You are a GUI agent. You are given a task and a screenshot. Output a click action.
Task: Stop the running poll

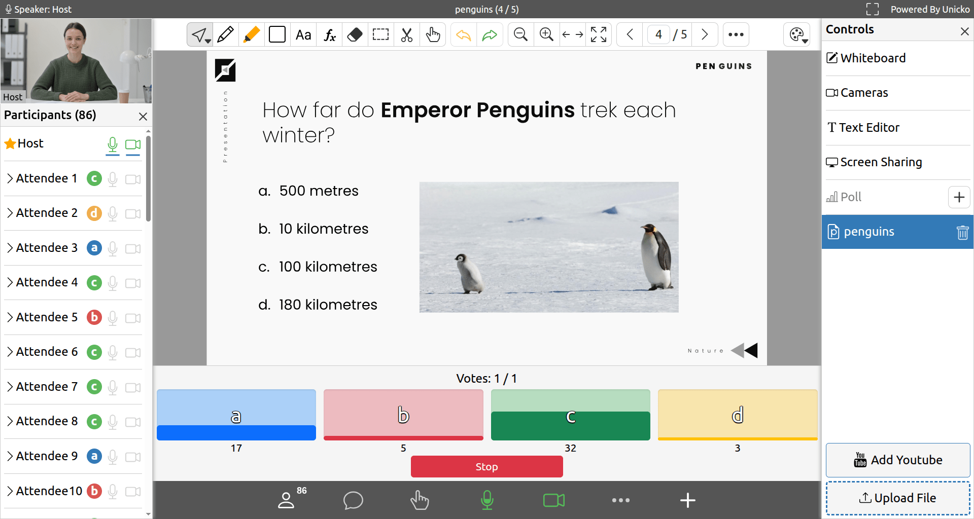coord(486,467)
